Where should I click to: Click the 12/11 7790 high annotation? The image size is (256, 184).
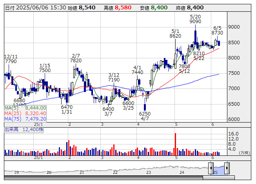[11, 59]
